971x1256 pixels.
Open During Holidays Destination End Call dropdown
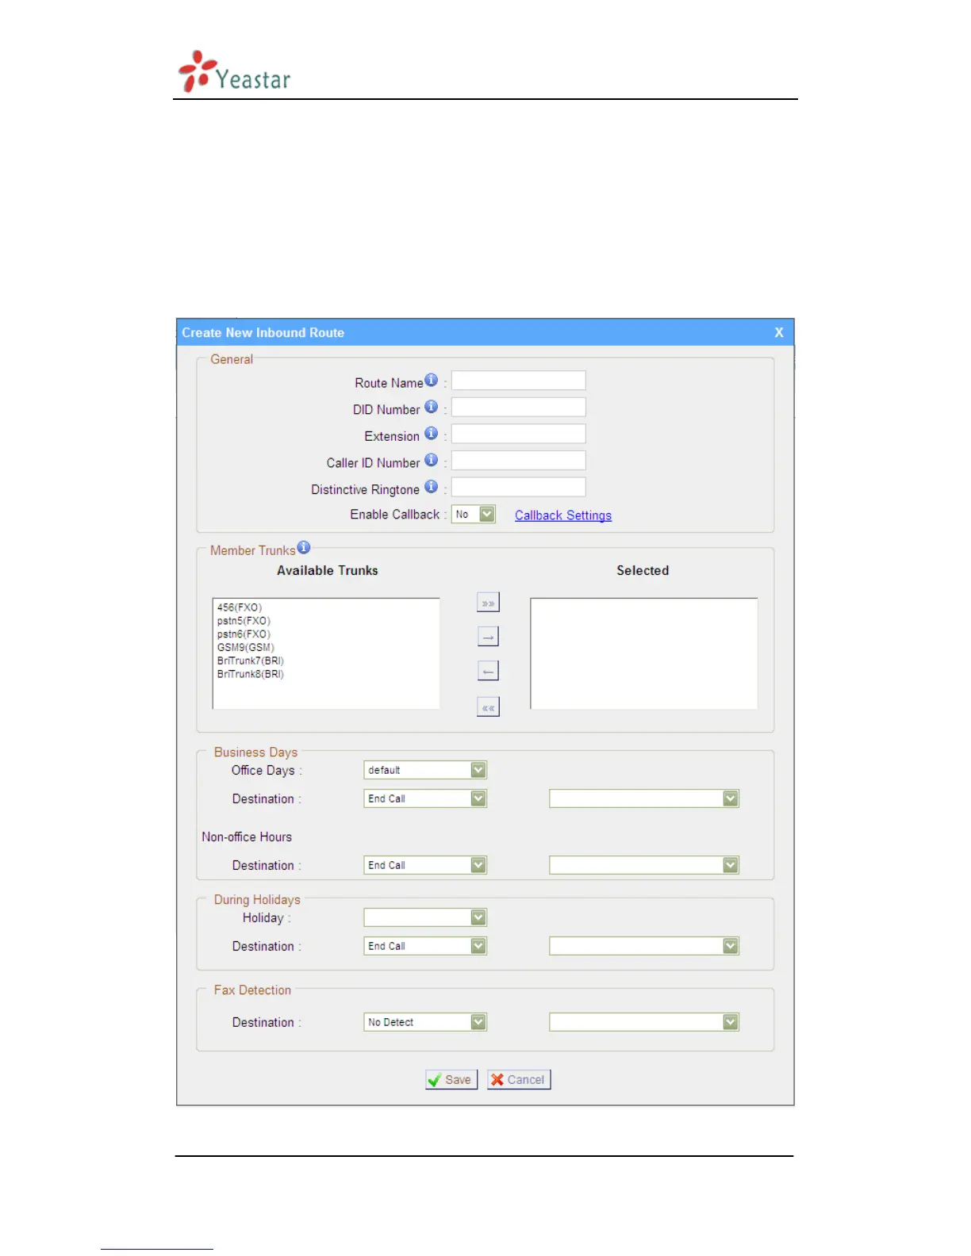click(425, 946)
